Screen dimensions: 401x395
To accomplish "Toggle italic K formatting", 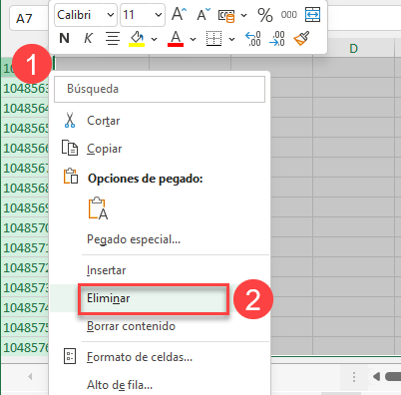I will (x=88, y=39).
